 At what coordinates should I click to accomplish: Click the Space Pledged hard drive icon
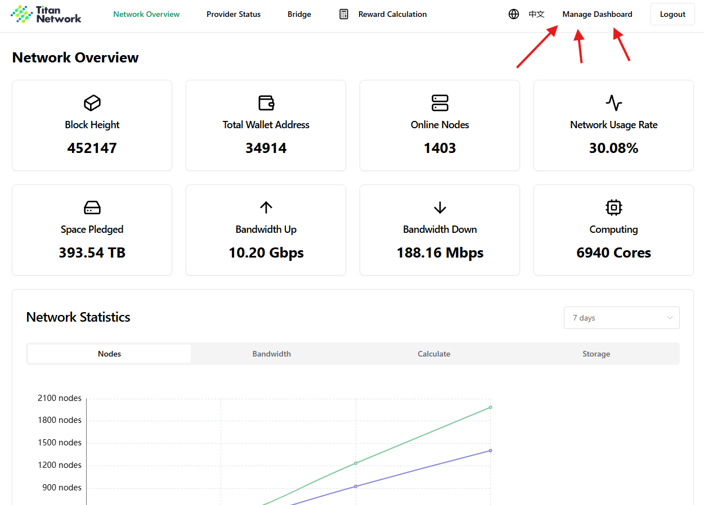coord(92,208)
